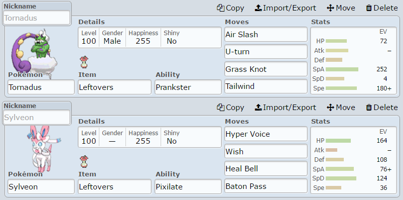Viewport: 403px width, 200px height.
Task: Click Sylveon's Leftovers item icon
Action: coord(84,161)
